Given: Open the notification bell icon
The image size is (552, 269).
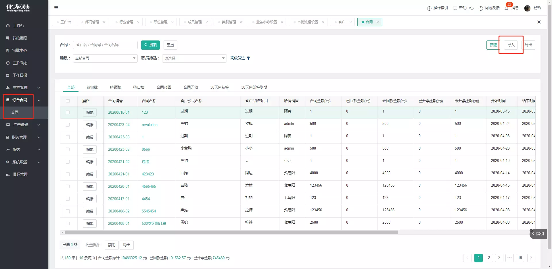Looking at the screenshot, I should (507, 8).
